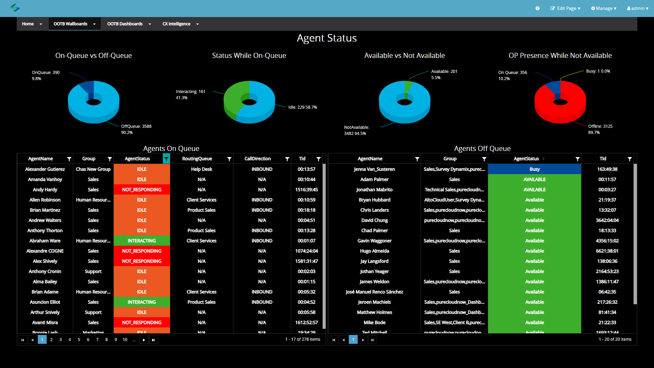Expand the admin account dropdown
The height and width of the screenshot is (368, 654).
coord(637,8)
